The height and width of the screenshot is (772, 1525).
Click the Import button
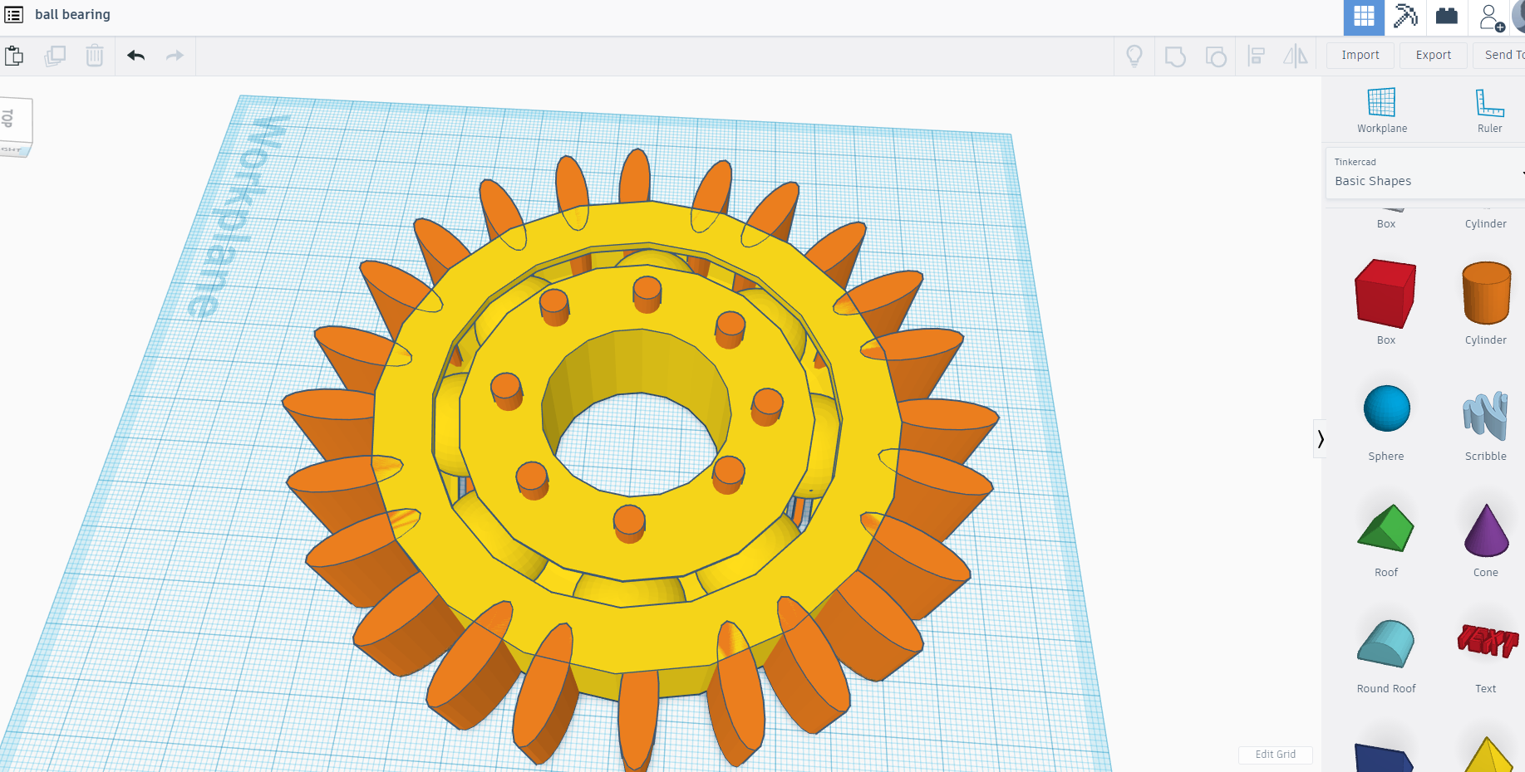[x=1359, y=55]
